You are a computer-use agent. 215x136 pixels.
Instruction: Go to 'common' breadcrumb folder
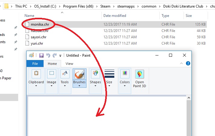(x=149, y=6)
